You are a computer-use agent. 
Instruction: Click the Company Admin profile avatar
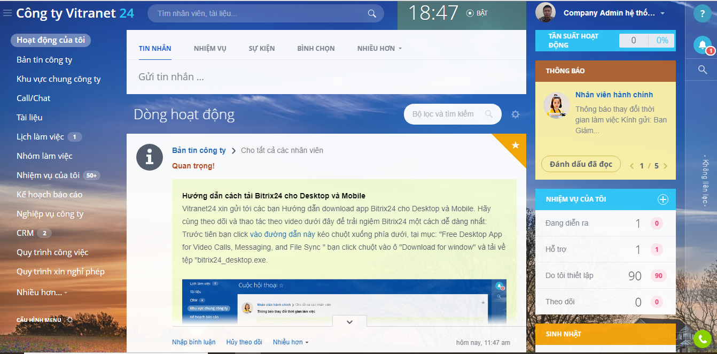point(545,13)
